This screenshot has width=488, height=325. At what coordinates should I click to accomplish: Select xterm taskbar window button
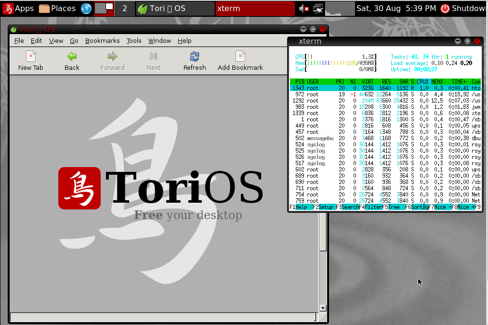(x=255, y=8)
